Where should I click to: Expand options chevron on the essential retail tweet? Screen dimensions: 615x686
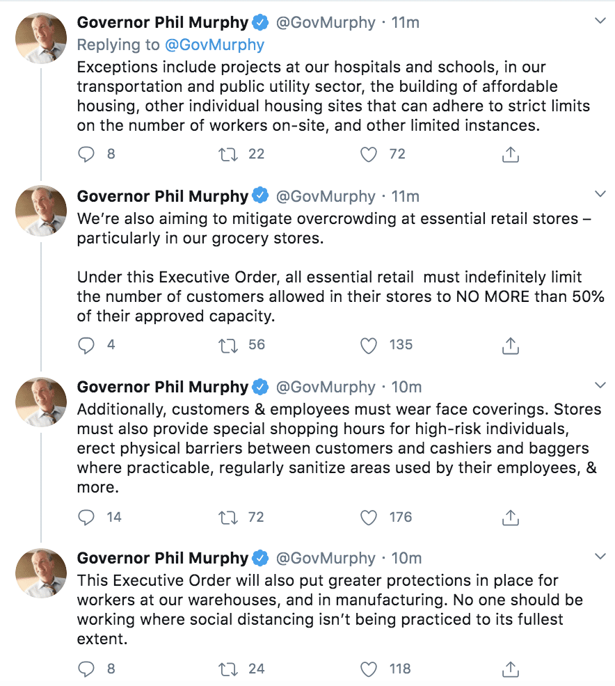click(x=600, y=194)
